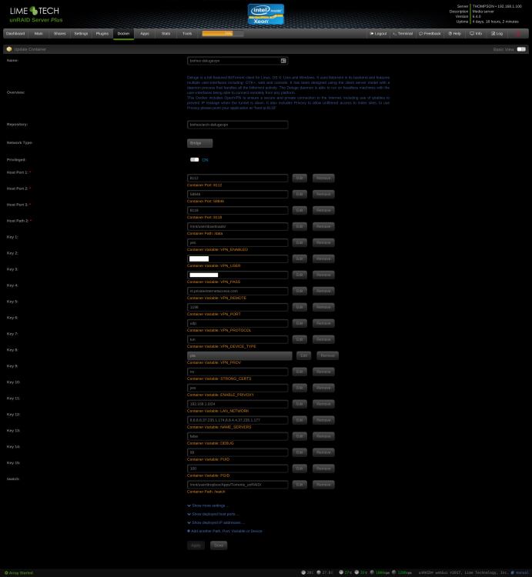
Task: Click the red power icon in the top bar
Action: coord(517,34)
